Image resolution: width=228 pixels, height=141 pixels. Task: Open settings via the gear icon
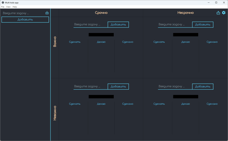tap(224, 13)
